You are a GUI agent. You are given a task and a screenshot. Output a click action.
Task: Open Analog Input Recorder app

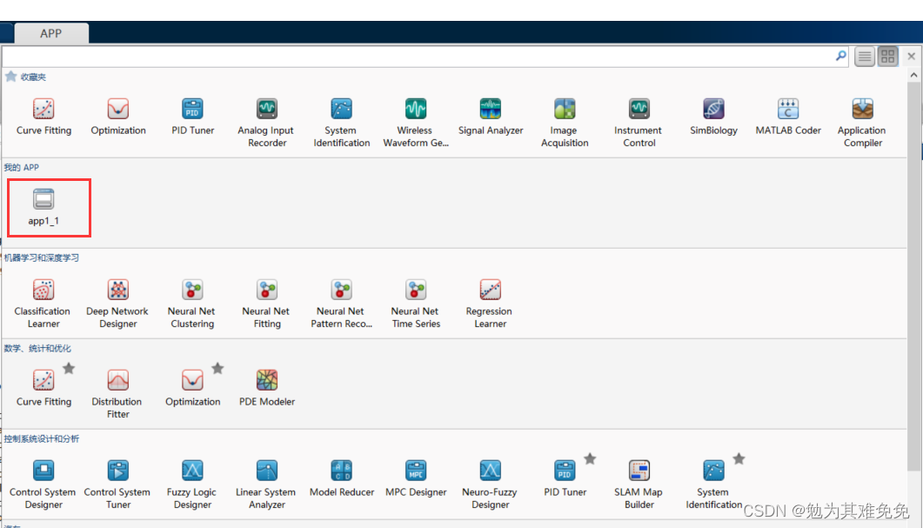coord(267,123)
